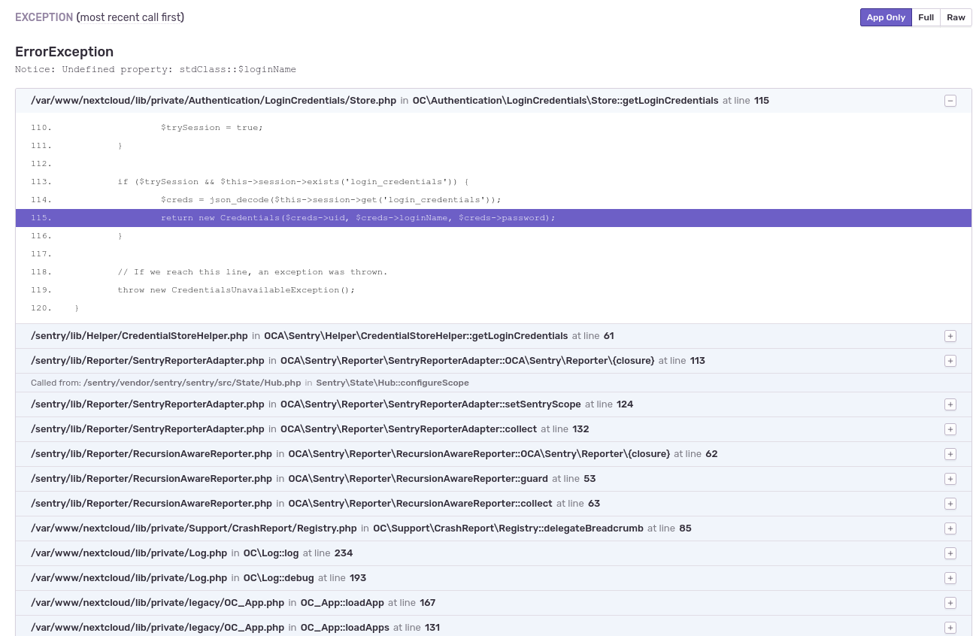Screen dimensions: 979x636
Task: Click code line 118 comment text
Action: coord(253,272)
